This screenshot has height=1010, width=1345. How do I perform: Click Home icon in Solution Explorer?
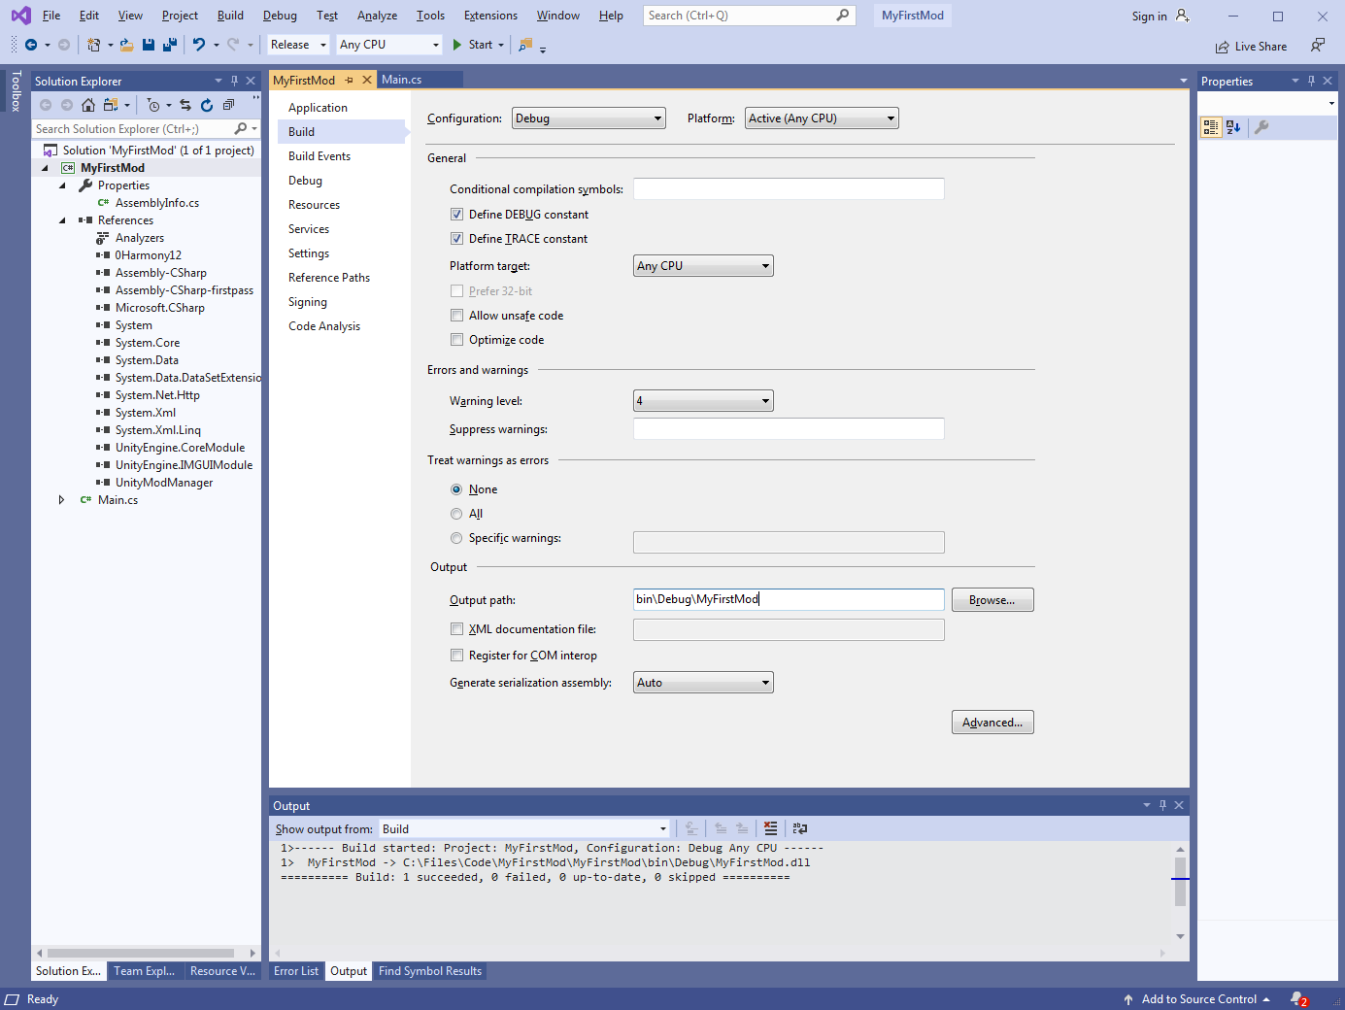(x=88, y=105)
